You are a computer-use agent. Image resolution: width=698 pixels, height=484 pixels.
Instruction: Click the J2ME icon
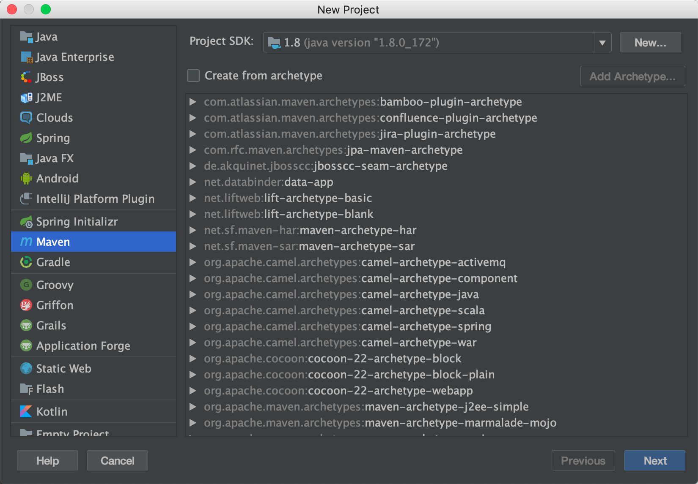pos(26,98)
